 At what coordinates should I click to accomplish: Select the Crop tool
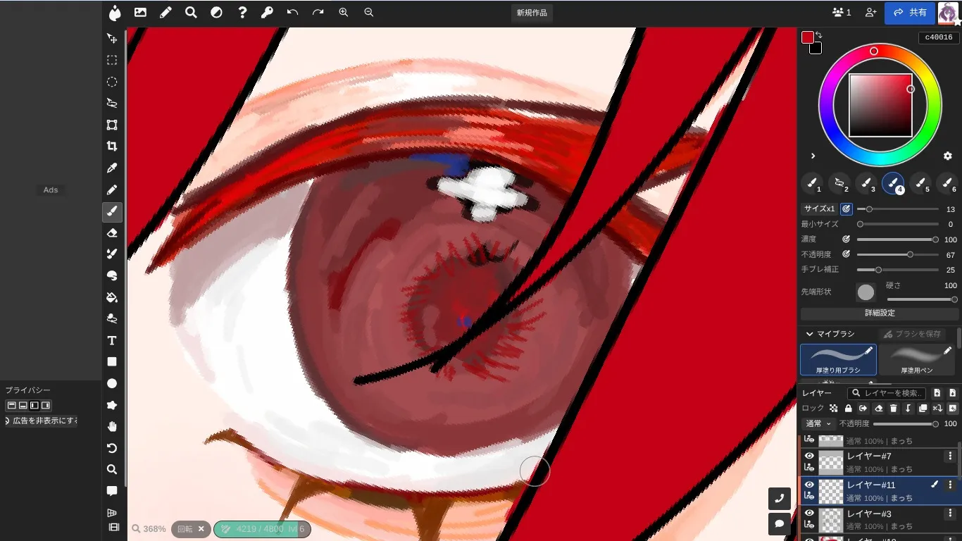click(112, 147)
